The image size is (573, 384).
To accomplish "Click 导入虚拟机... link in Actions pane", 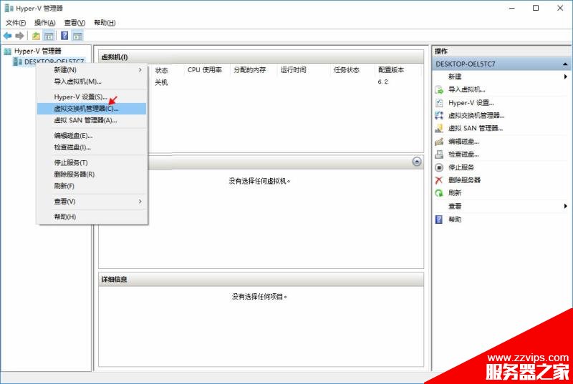I will pyautogui.click(x=467, y=89).
